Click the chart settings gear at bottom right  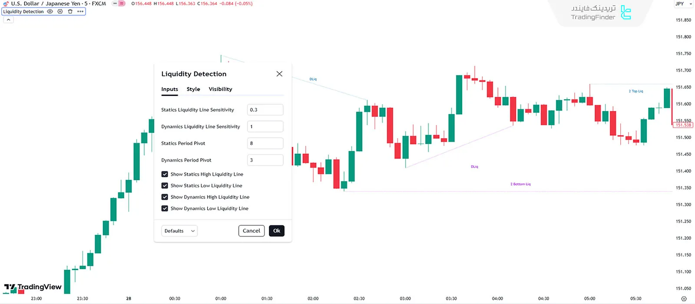tap(684, 299)
